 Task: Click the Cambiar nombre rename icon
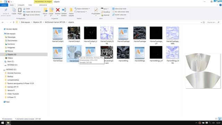[x=64, y=10]
